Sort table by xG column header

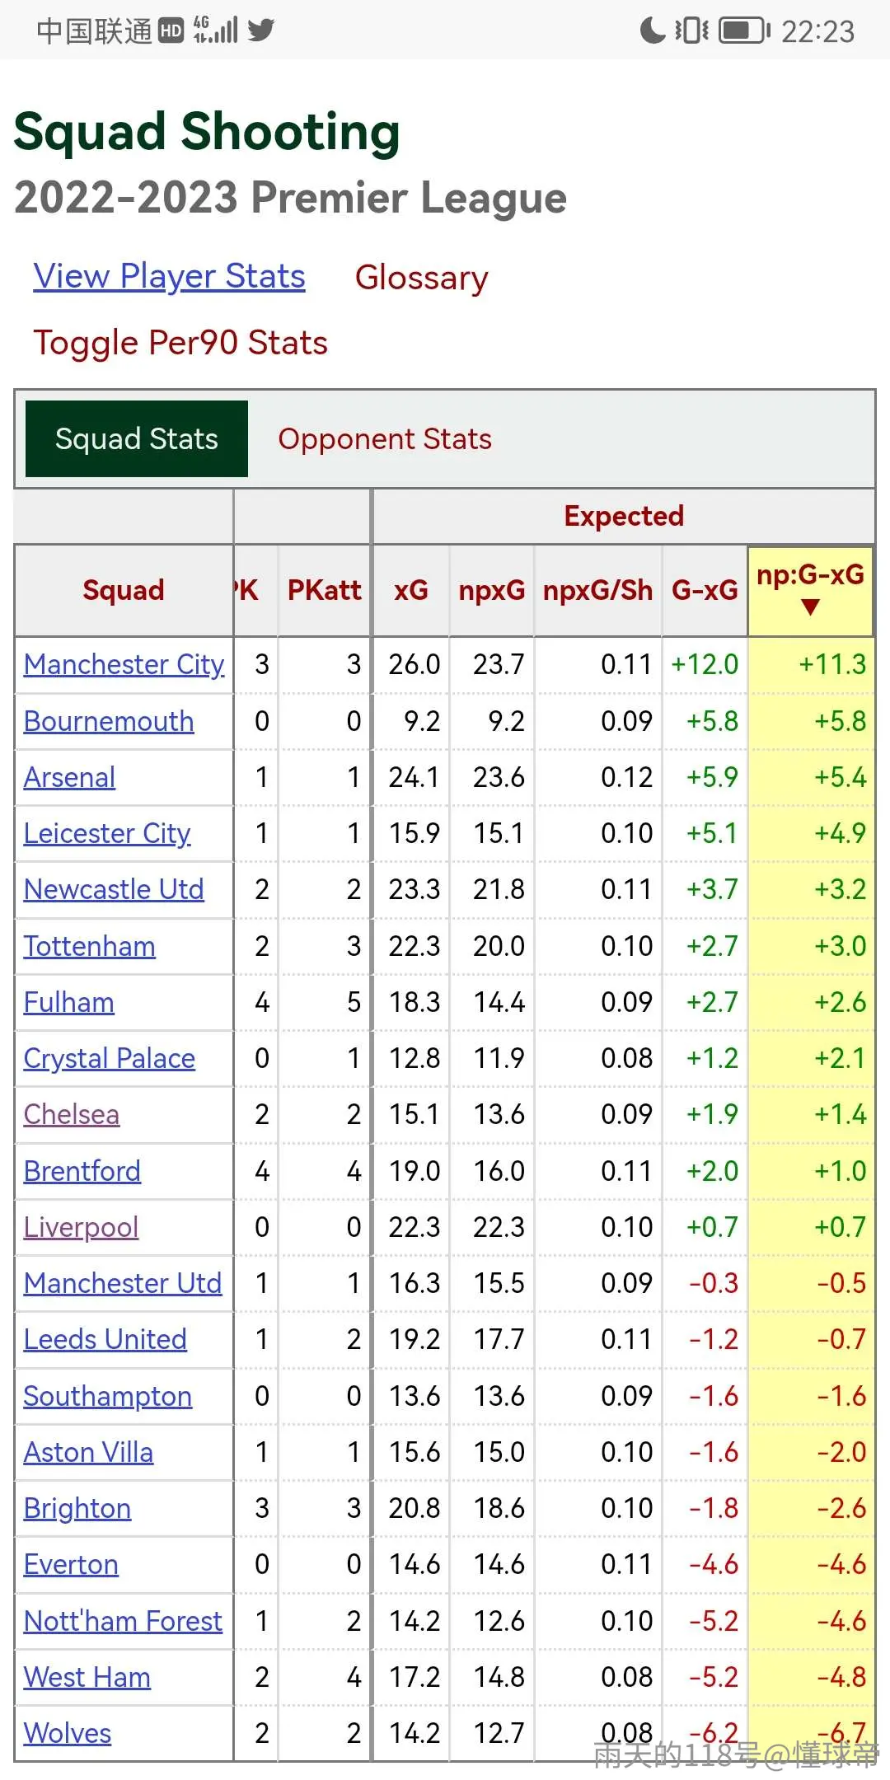411,590
